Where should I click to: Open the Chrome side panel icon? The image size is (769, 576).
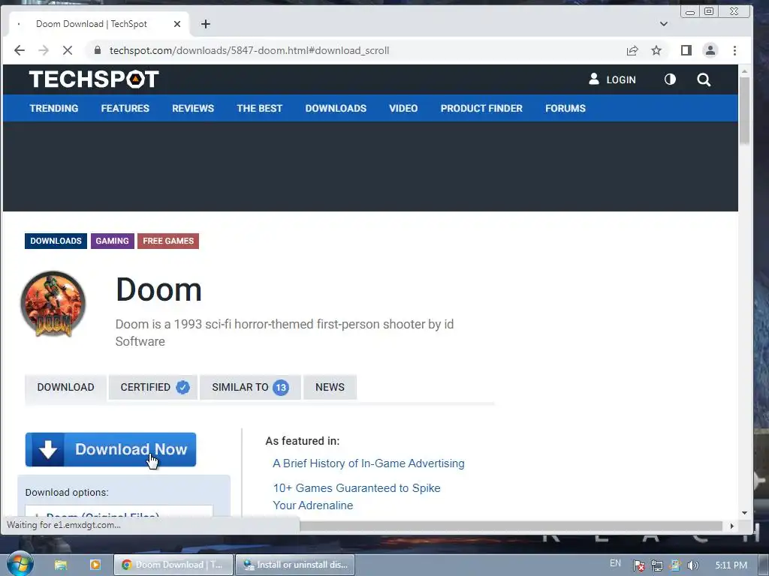click(686, 50)
